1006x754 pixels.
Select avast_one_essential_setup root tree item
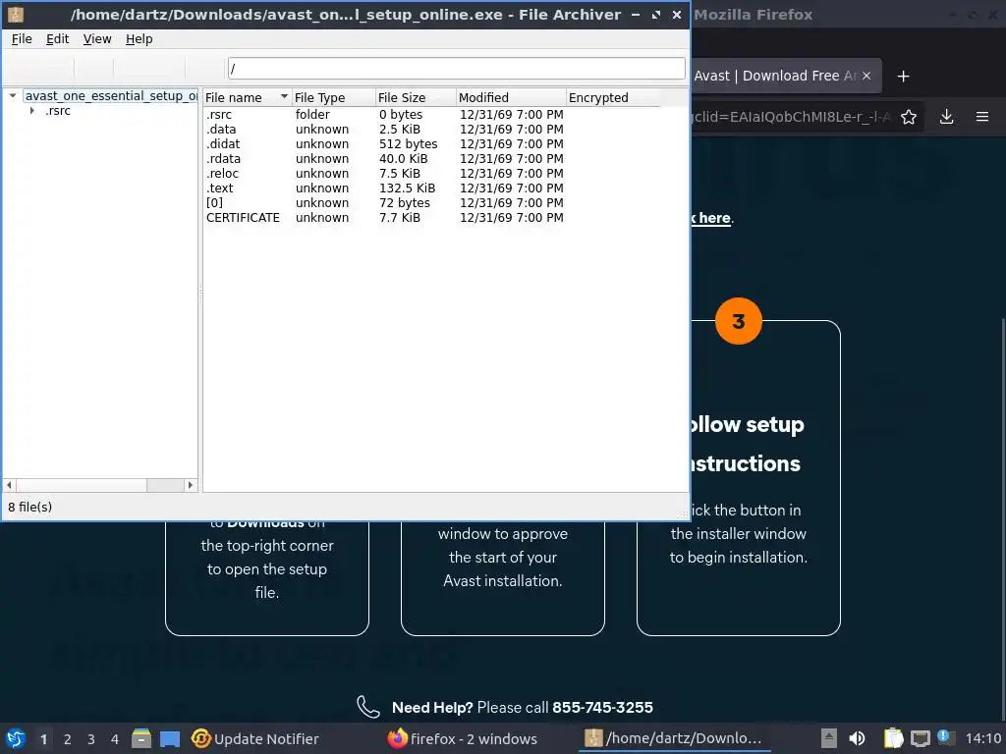pyautogui.click(x=111, y=95)
